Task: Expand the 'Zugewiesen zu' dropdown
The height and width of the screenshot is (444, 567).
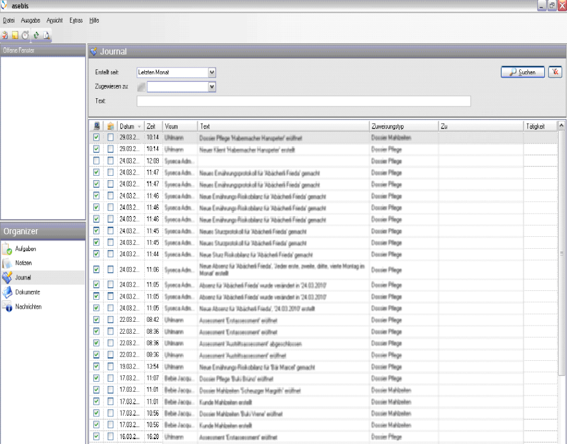Action: tap(212, 87)
